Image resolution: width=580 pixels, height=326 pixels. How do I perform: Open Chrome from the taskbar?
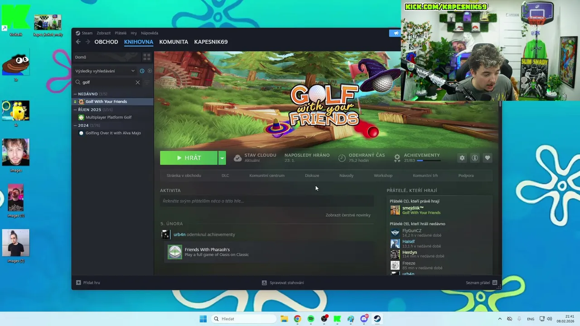point(297,319)
